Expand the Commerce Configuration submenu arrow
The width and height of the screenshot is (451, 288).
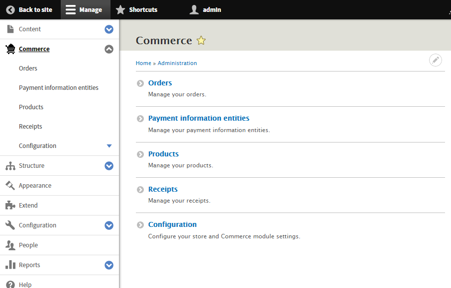(x=110, y=146)
